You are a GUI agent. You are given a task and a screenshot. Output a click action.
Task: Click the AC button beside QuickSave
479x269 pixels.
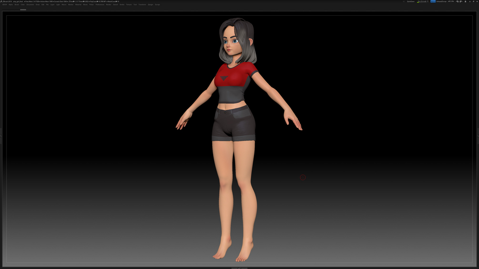(404, 1)
